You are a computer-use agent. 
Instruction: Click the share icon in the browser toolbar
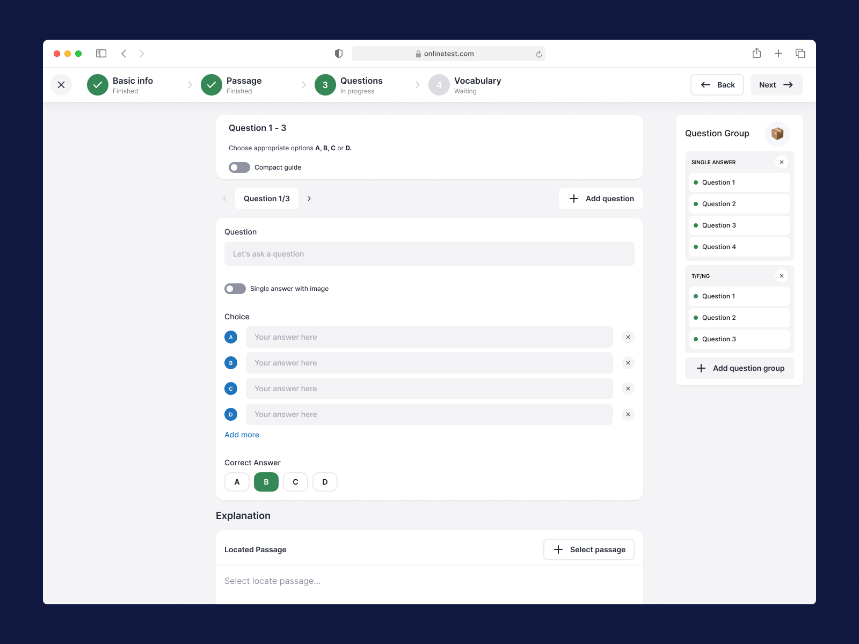[x=756, y=53]
